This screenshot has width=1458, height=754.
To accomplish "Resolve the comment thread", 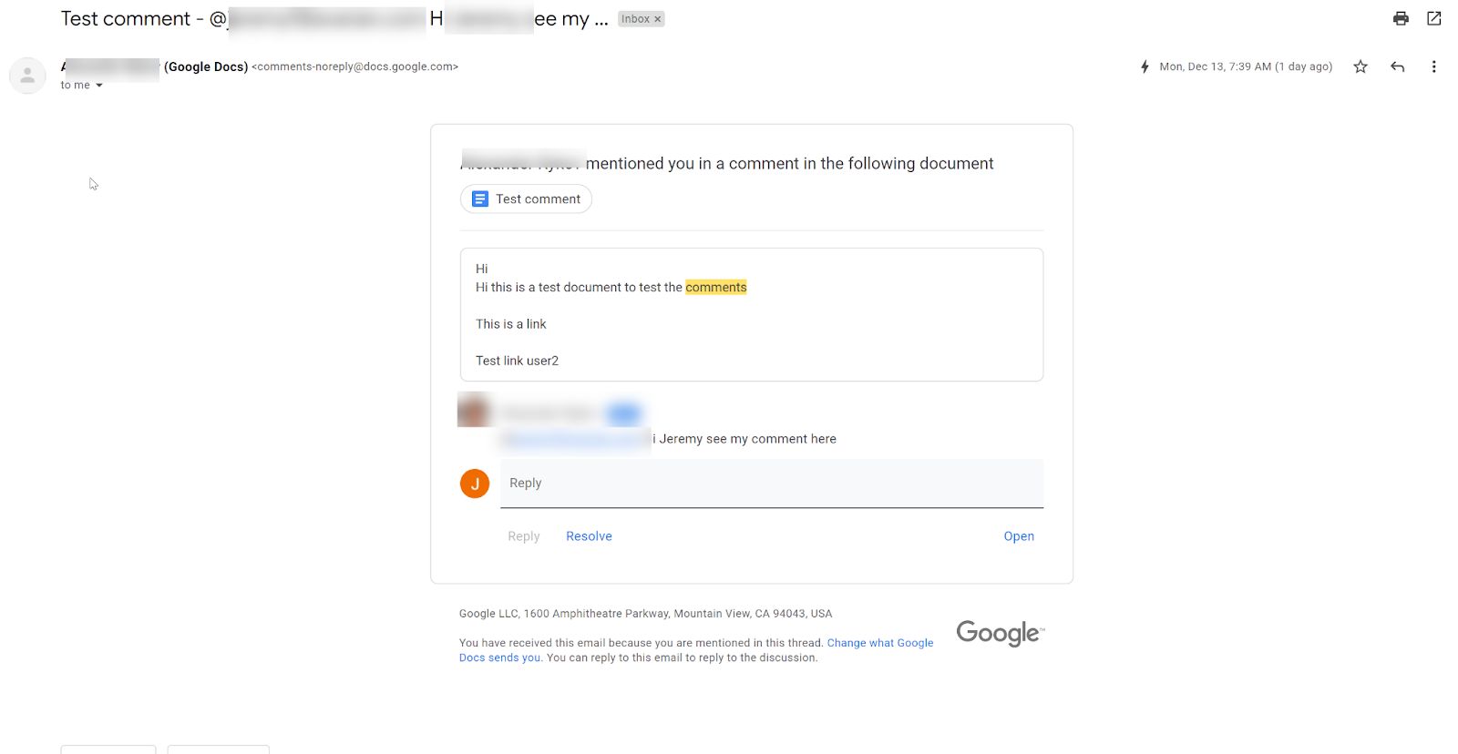I will click(589, 535).
